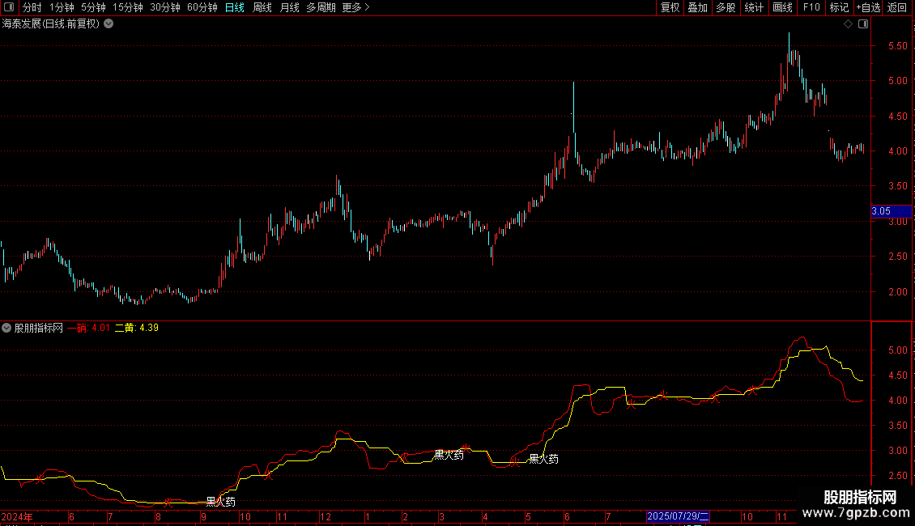Toggle the left side panel icon
The image size is (915, 526).
[x=9, y=7]
